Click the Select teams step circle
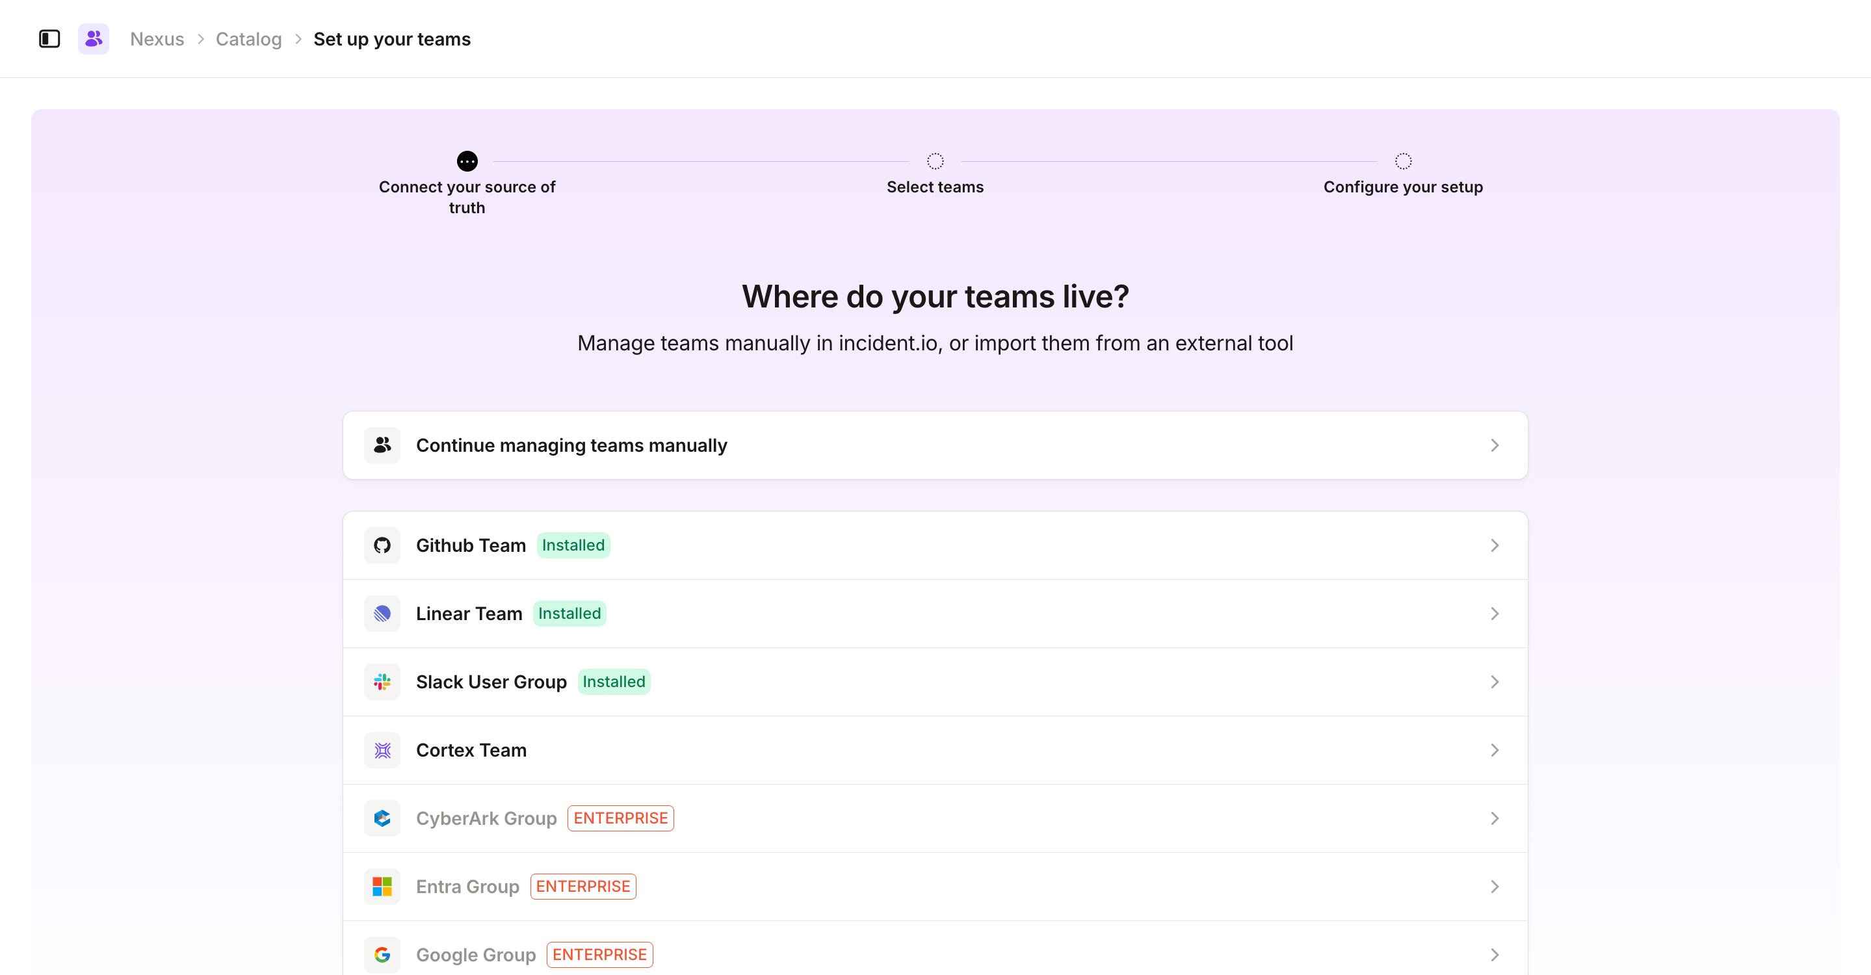 click(x=935, y=161)
